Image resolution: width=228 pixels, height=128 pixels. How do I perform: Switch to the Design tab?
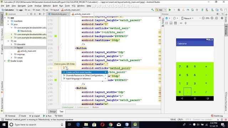tap(53, 111)
